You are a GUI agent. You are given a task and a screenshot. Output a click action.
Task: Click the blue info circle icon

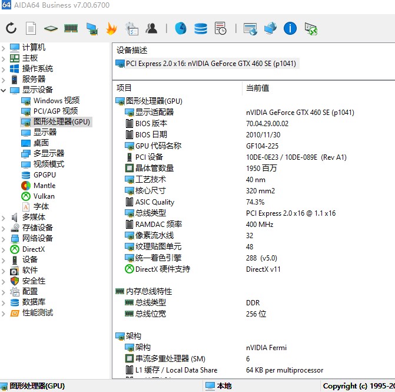pos(290,28)
